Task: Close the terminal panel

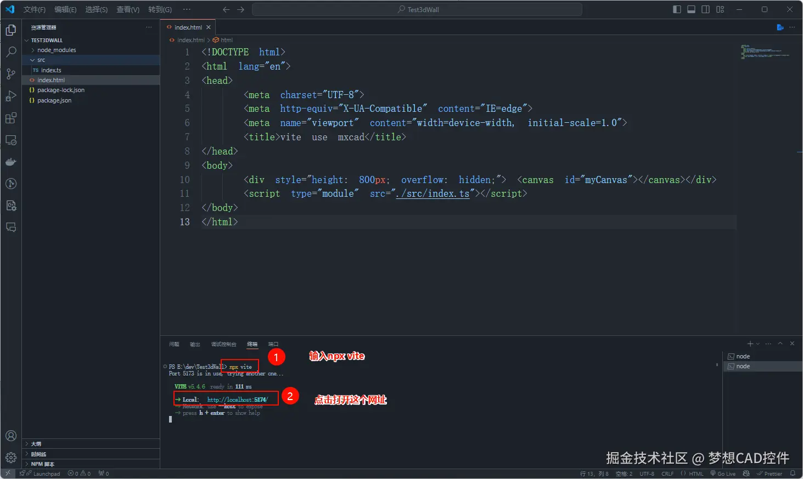Action: 792,344
